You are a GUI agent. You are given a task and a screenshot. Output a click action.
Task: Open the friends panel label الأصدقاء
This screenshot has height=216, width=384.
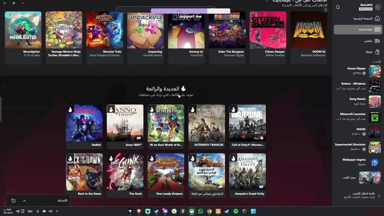point(62,200)
